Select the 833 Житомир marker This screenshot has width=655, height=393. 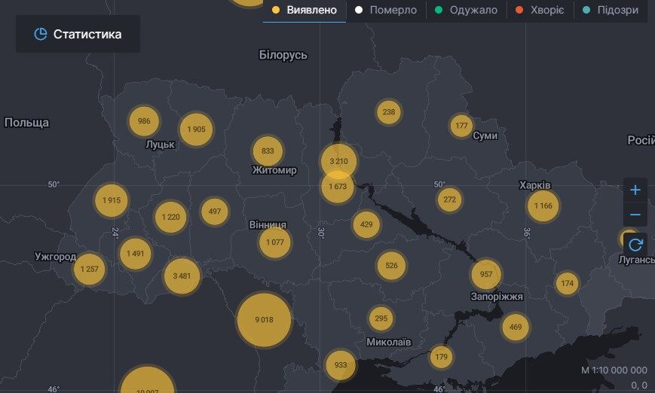[268, 151]
